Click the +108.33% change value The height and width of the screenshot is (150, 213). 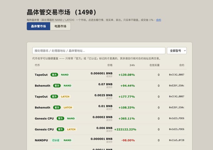pyautogui.click(x=127, y=108)
